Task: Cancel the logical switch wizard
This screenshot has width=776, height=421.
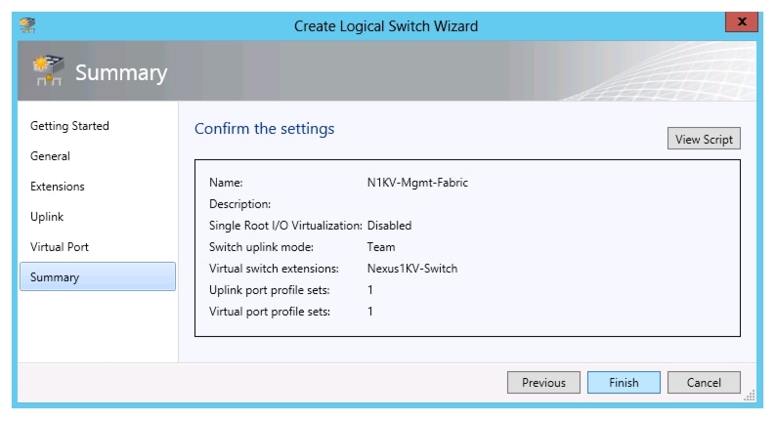Action: [704, 383]
